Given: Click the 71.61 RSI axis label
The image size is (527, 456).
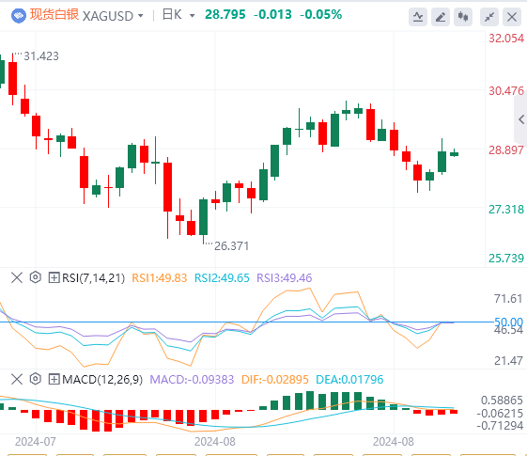Looking at the screenshot, I should (508, 299).
